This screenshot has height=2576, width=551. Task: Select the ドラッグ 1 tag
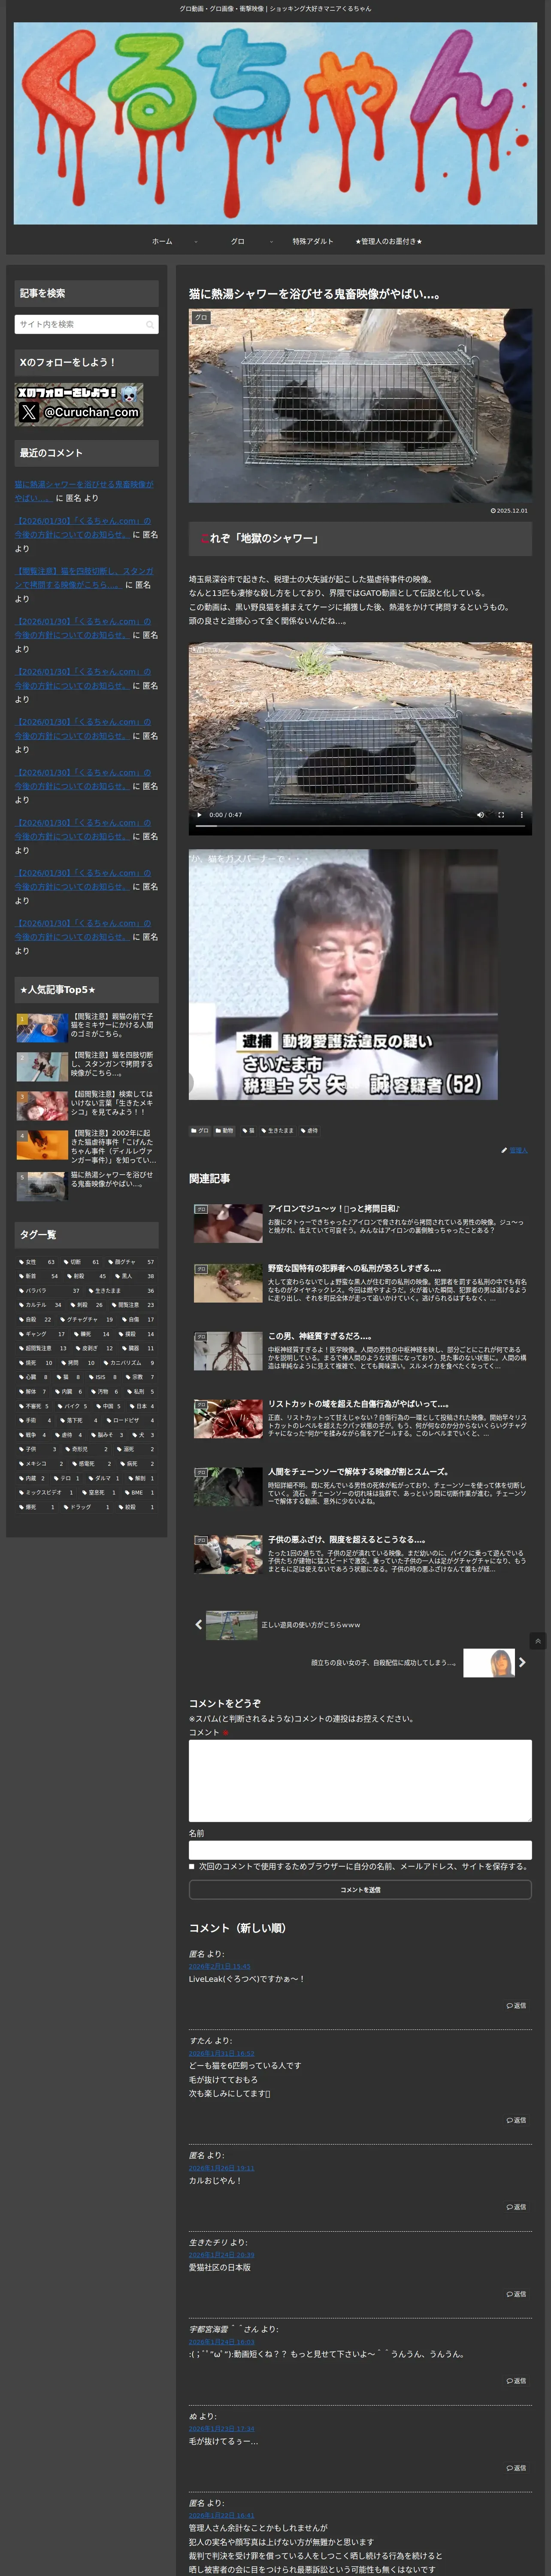click(87, 1507)
